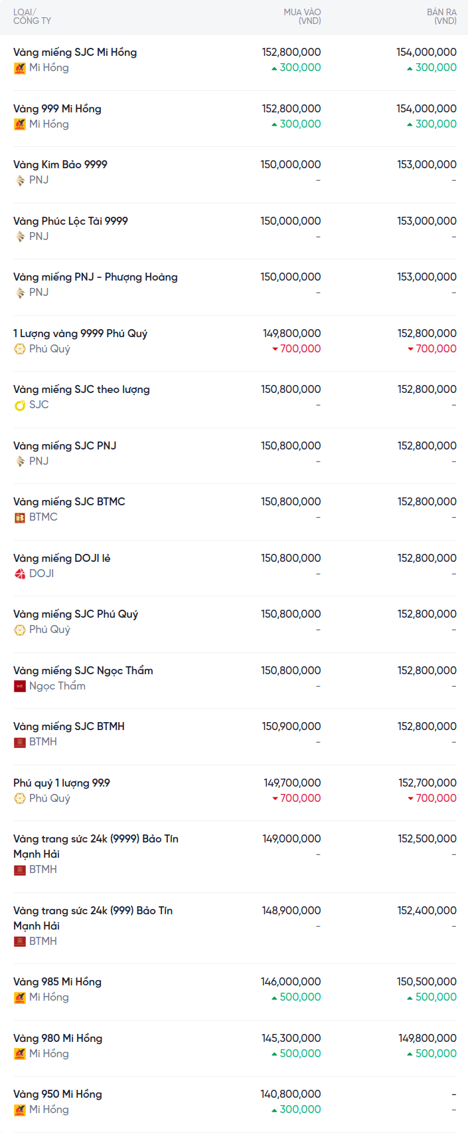468x1133 pixels.
Task: Open Vàng 999 Mi Hồng entry
Action: (57, 108)
